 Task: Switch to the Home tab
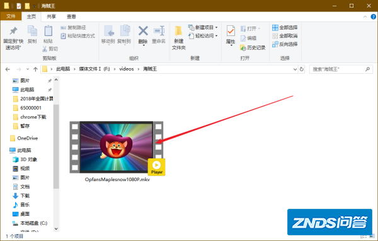click(x=31, y=16)
